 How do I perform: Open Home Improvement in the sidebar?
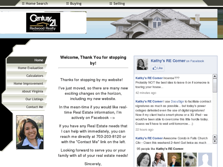[x=27, y=83]
